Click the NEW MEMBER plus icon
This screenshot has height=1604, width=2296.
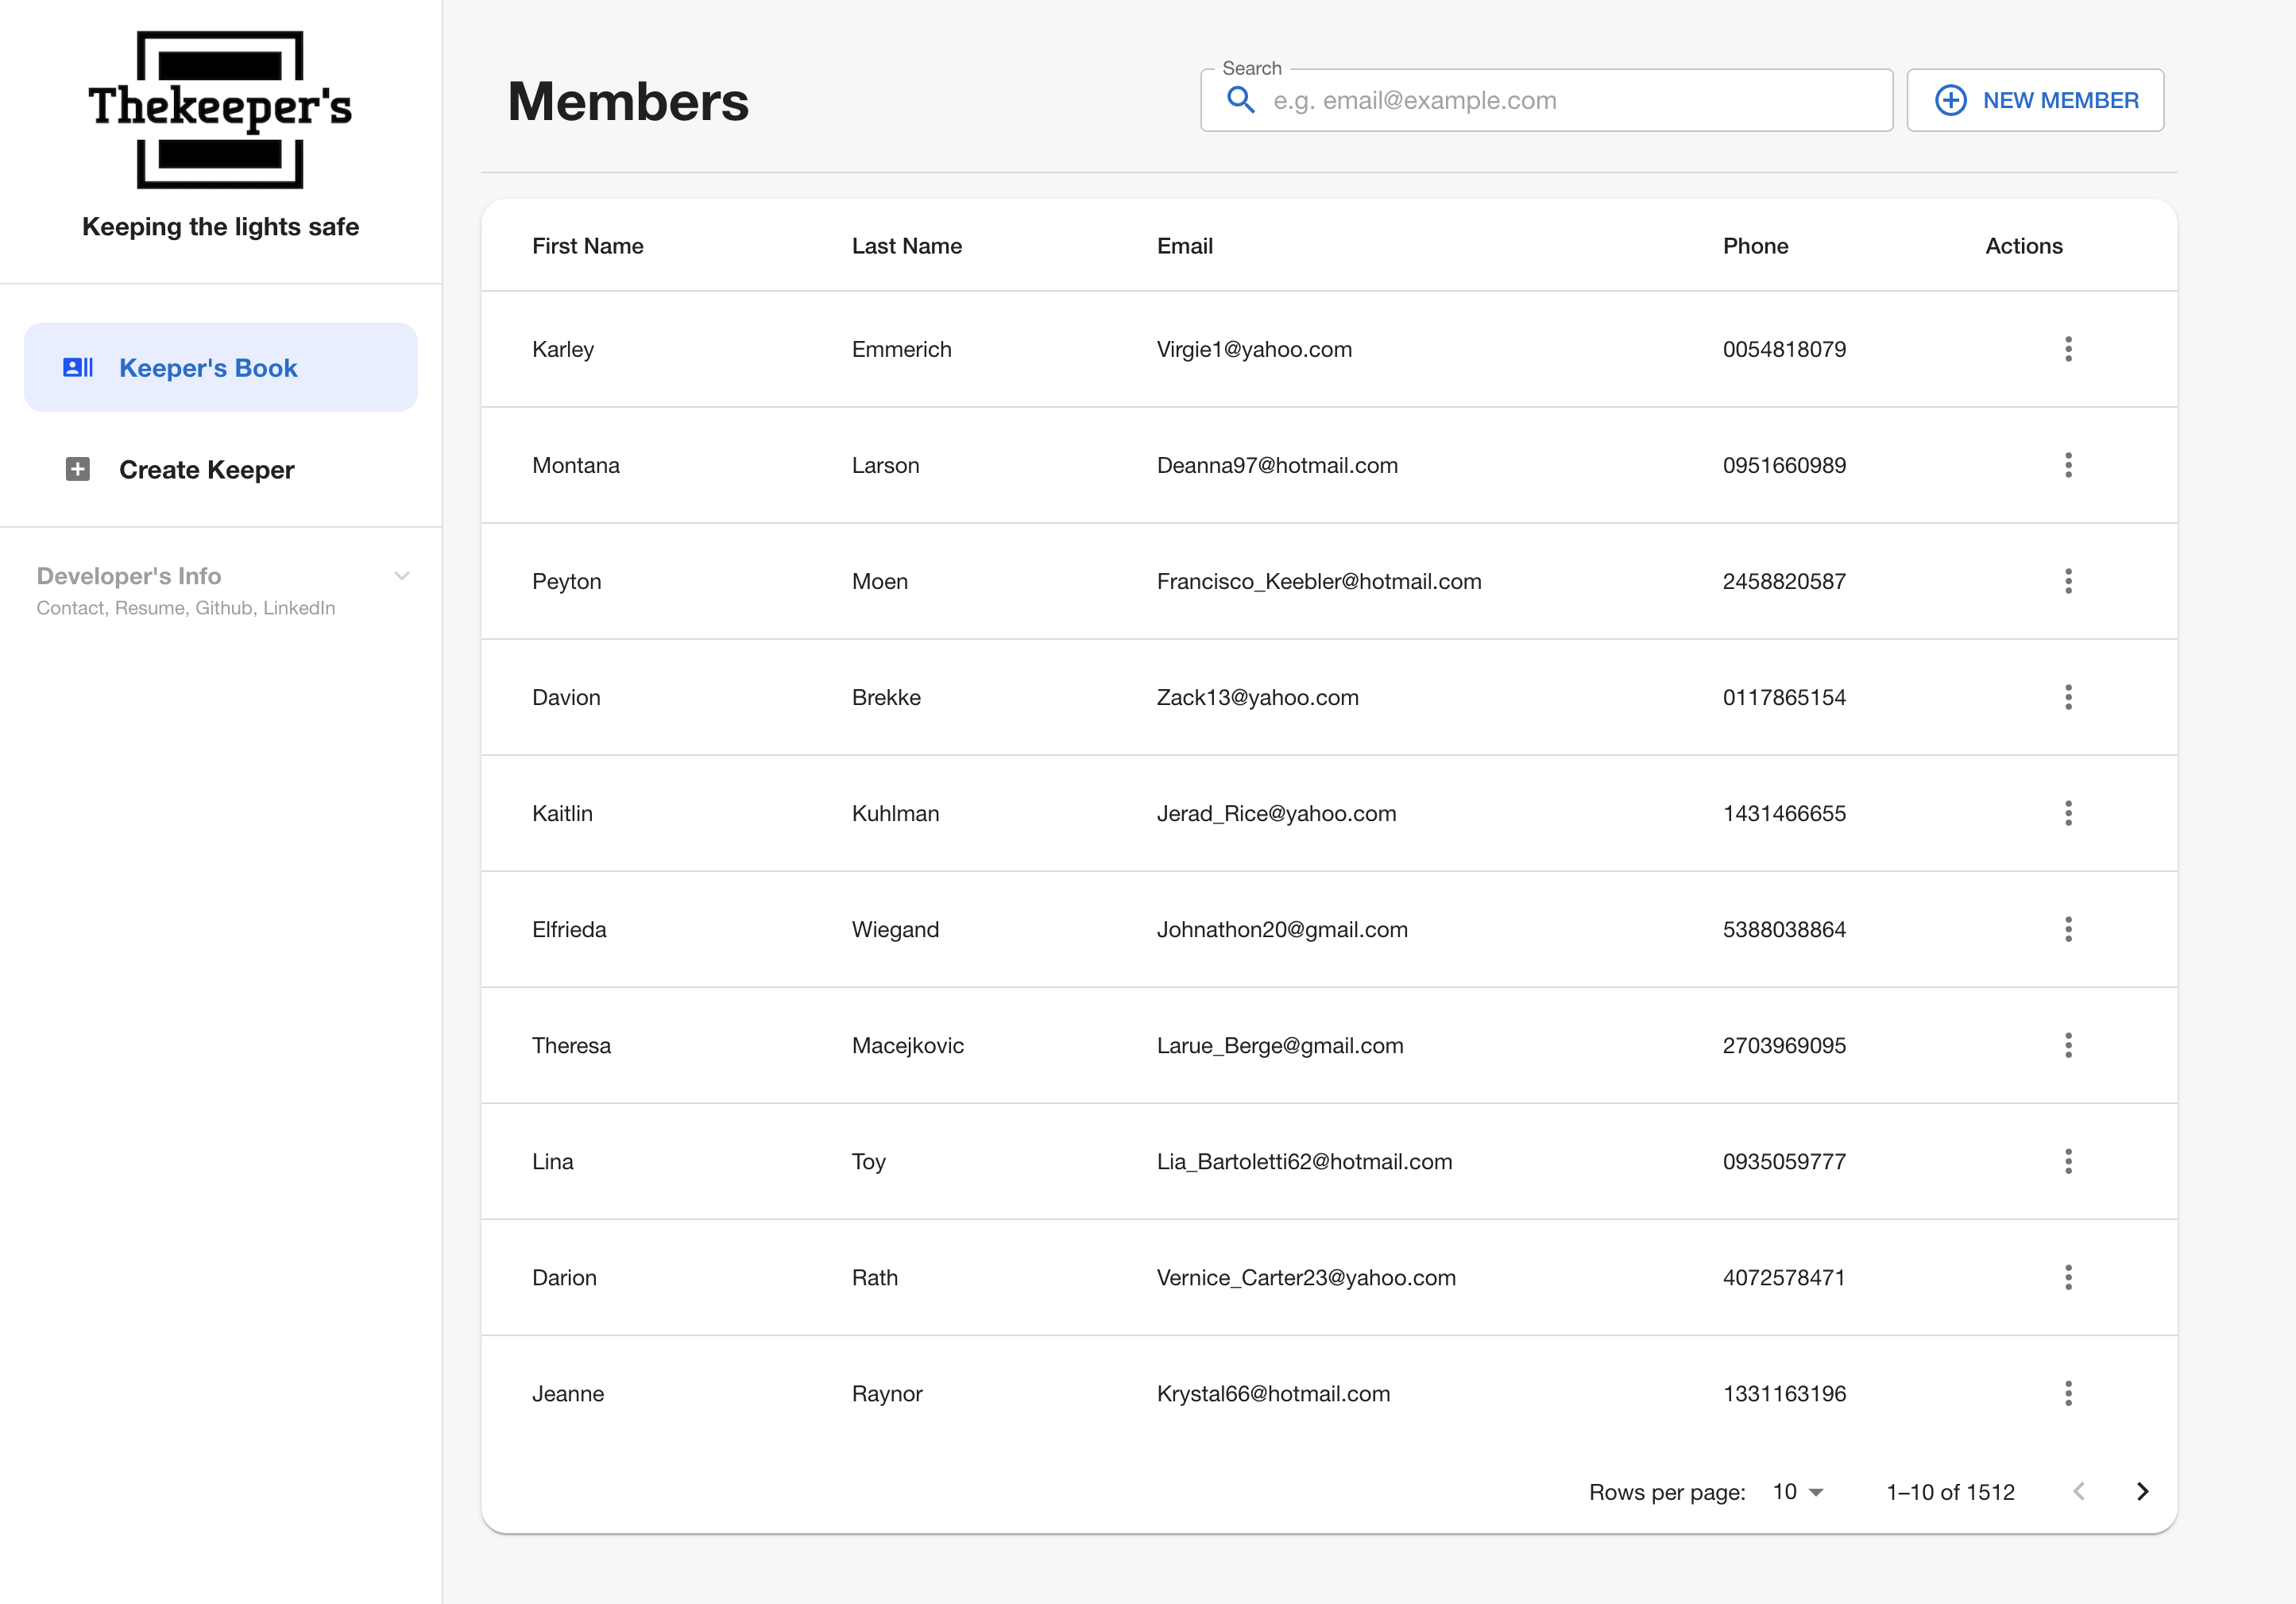tap(1949, 99)
